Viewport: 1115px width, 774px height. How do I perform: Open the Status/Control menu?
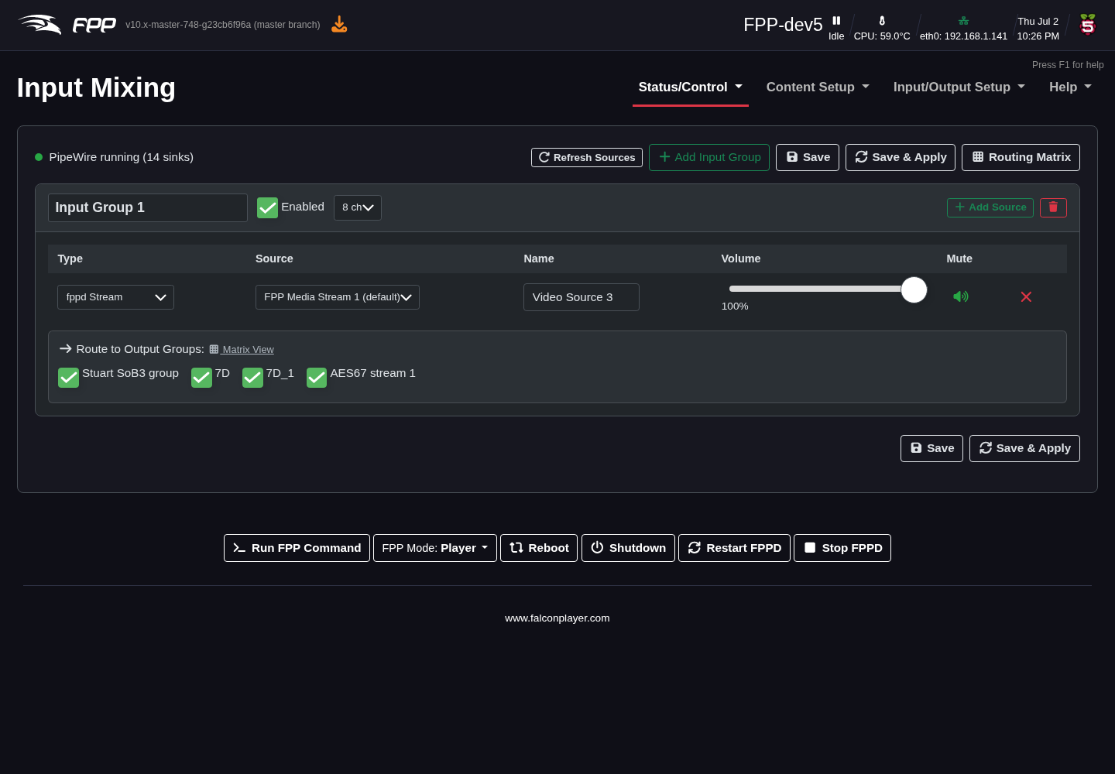[690, 87]
